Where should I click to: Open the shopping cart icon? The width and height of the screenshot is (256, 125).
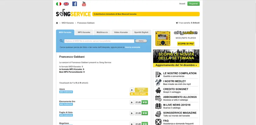(x=177, y=23)
